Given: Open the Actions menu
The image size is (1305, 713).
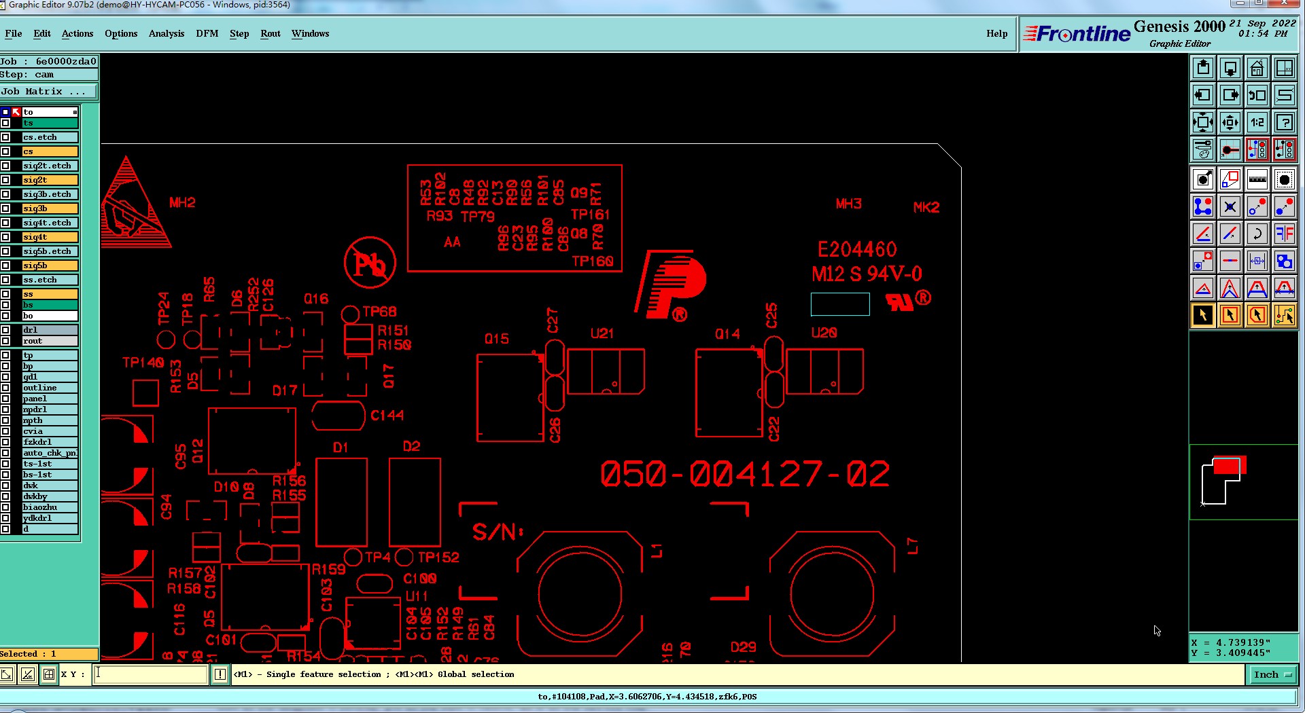Looking at the screenshot, I should (77, 33).
